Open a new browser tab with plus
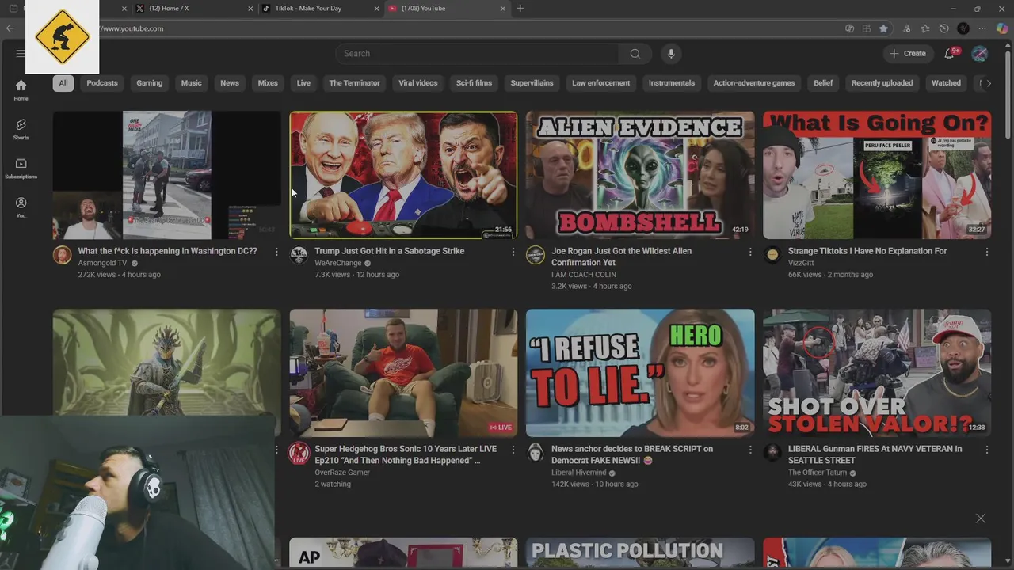1014x570 pixels. point(520,9)
